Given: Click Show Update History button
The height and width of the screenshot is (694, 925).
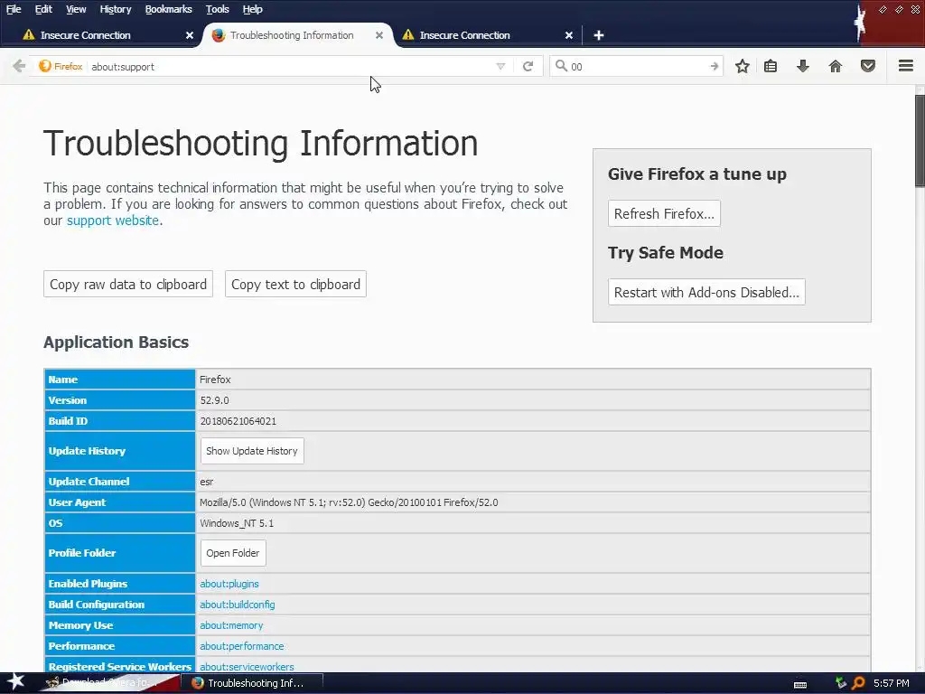Looking at the screenshot, I should (x=252, y=451).
